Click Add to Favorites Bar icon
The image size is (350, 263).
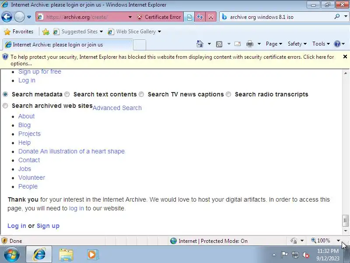coord(46,32)
